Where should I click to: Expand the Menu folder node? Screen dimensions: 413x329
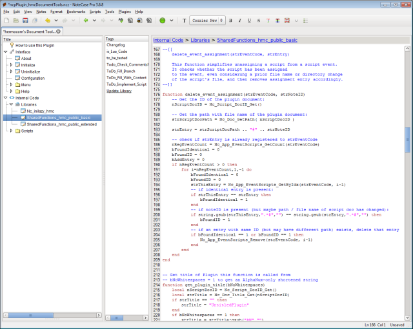[x=11, y=84]
